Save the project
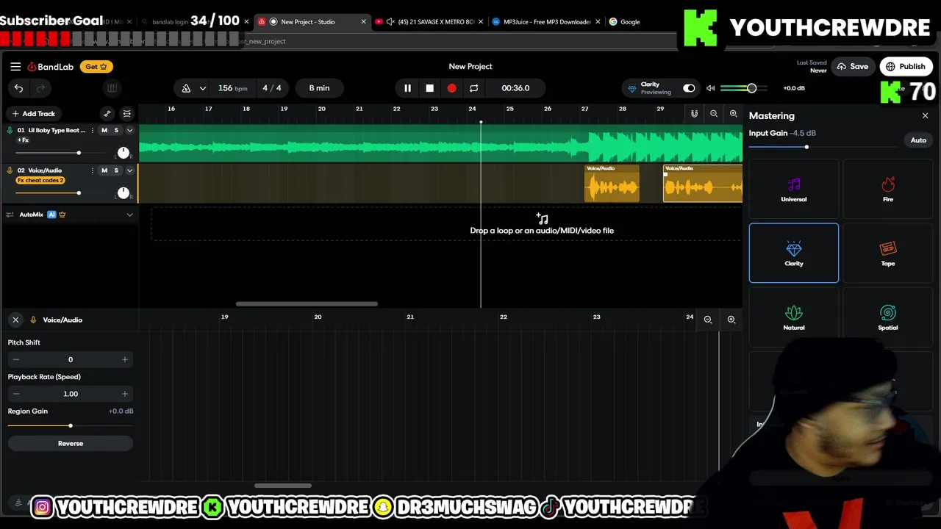The height and width of the screenshot is (529, 941). click(x=852, y=67)
